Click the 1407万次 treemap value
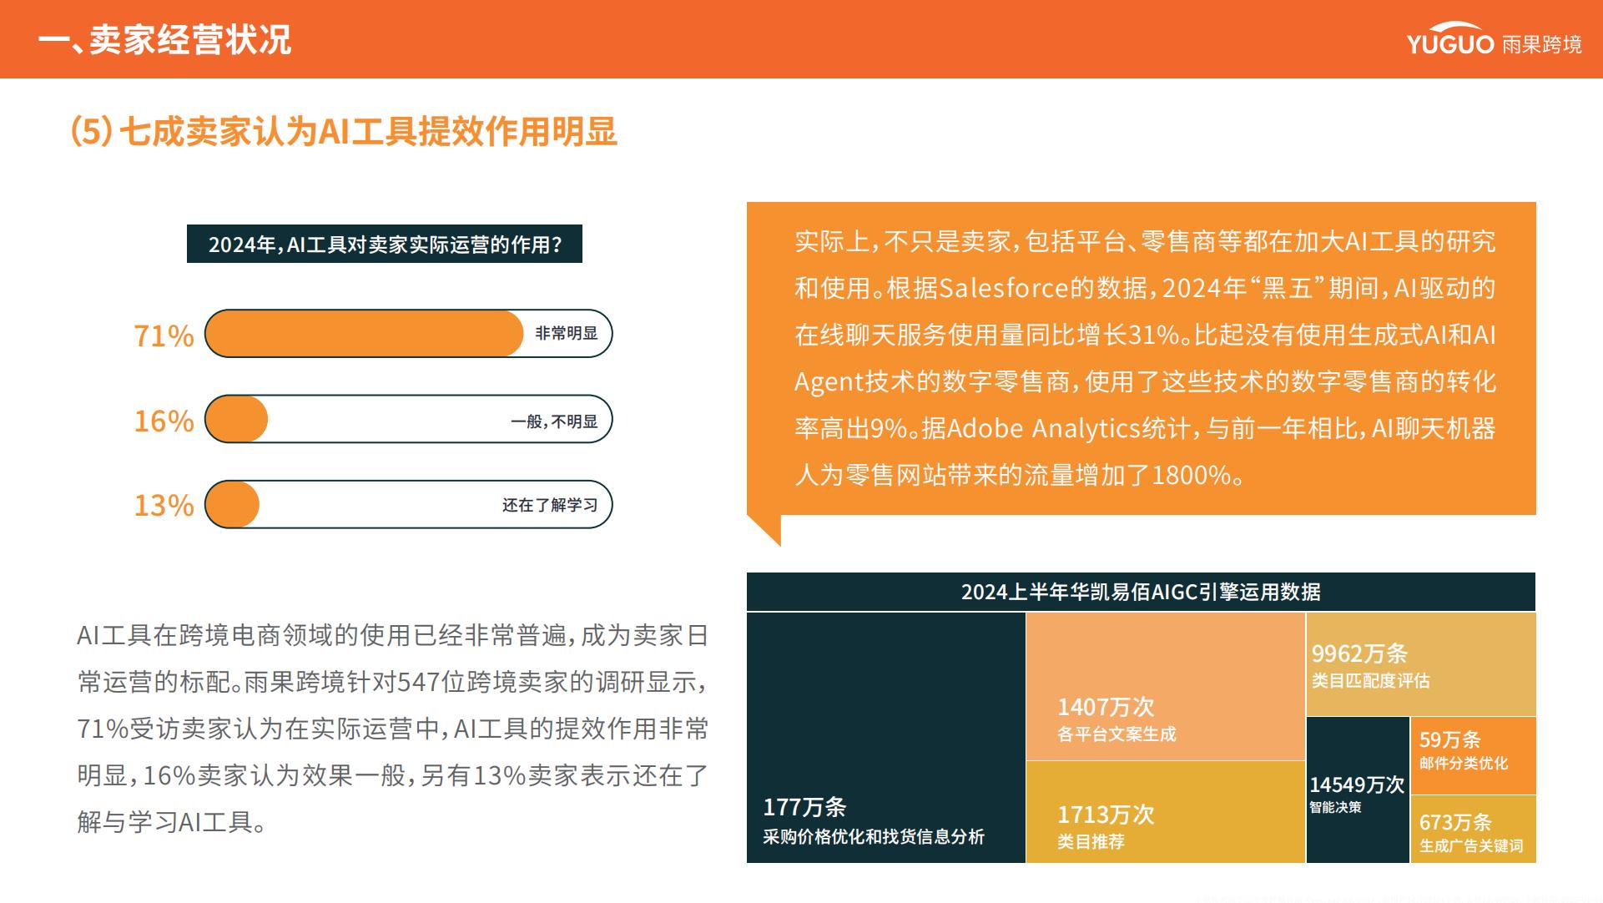Image resolution: width=1603 pixels, height=903 pixels. click(1106, 707)
